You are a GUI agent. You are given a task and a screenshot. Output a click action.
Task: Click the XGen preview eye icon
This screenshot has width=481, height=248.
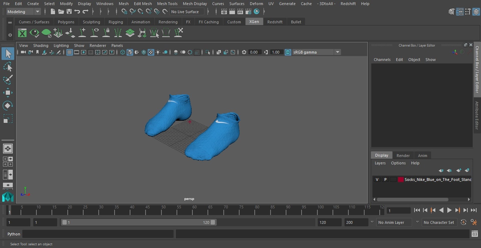click(34, 33)
